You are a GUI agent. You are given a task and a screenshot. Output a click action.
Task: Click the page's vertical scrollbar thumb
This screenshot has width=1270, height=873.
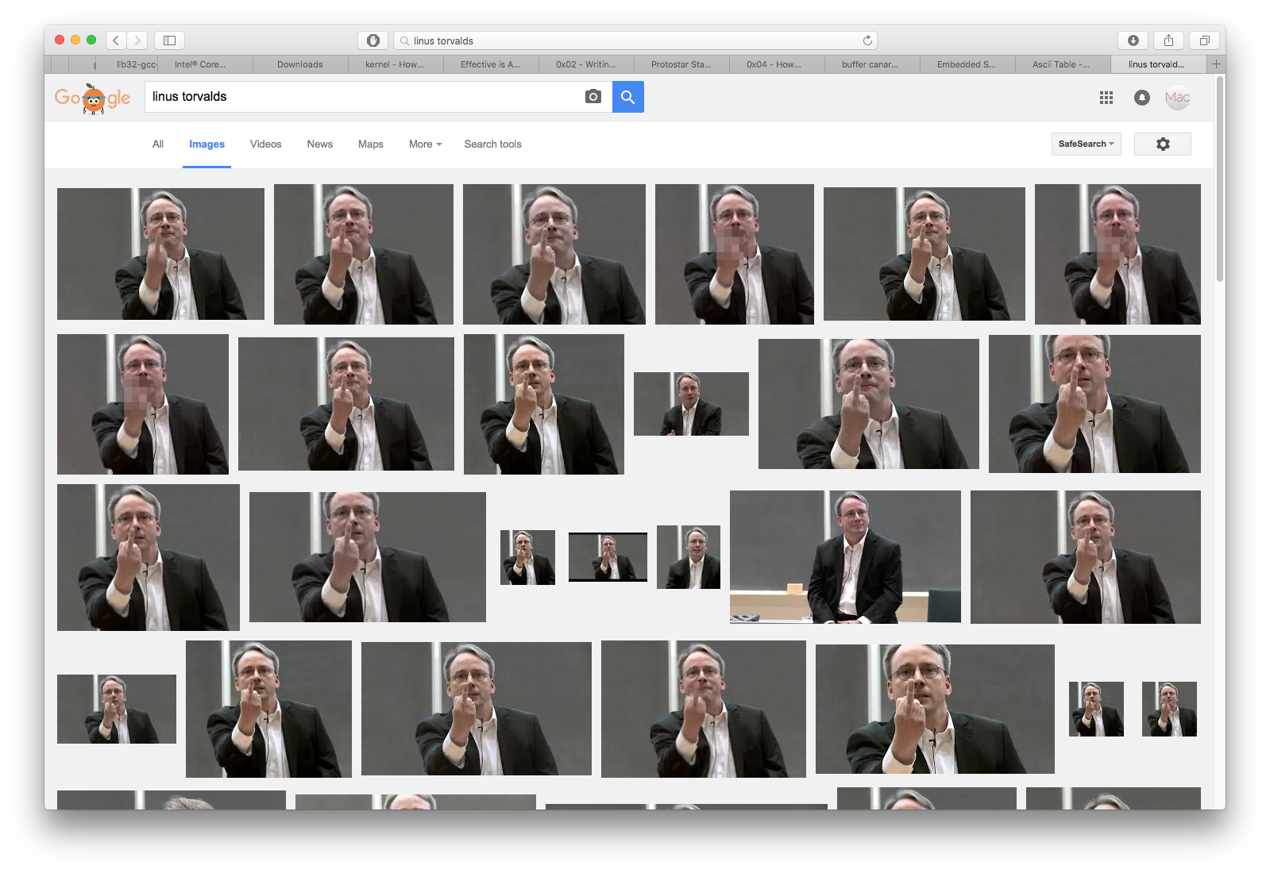pyautogui.click(x=1219, y=179)
